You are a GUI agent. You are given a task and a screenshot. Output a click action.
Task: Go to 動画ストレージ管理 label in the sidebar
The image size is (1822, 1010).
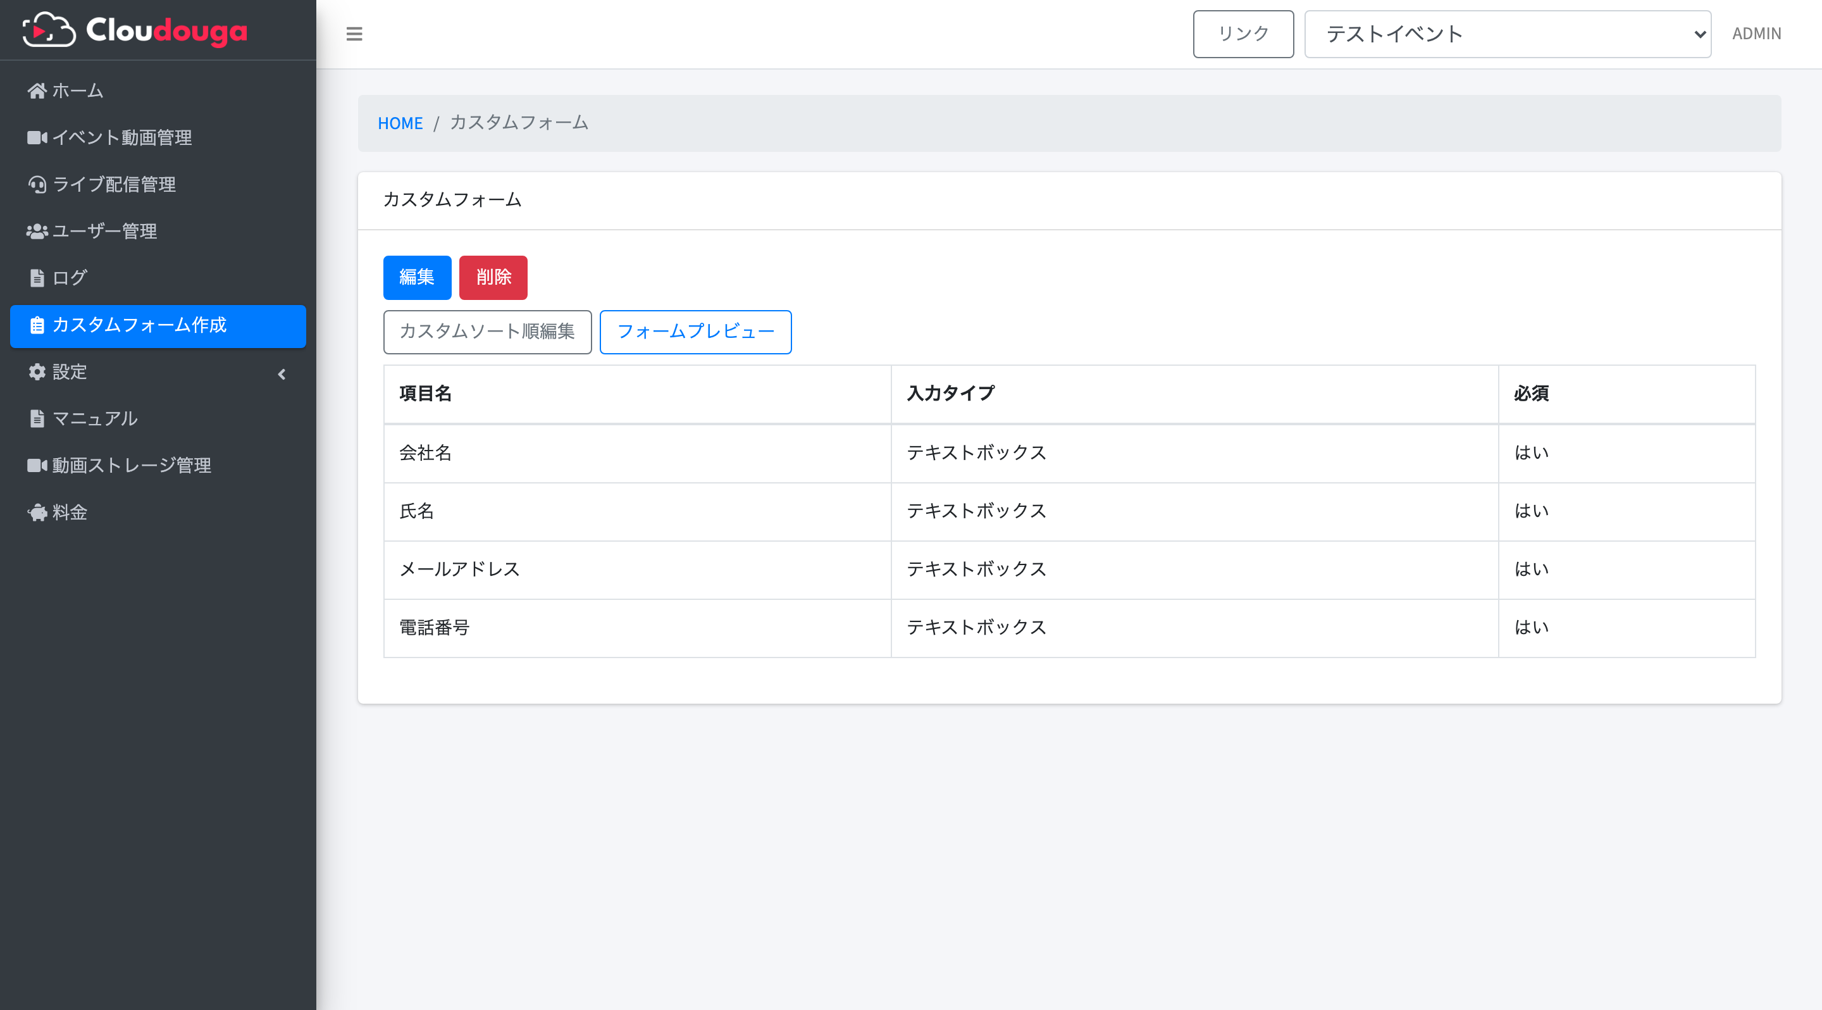132,464
